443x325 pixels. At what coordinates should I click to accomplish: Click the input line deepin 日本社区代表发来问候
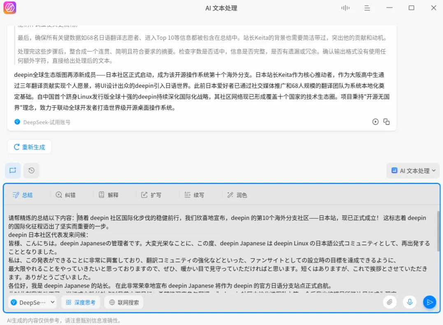[x=48, y=235]
